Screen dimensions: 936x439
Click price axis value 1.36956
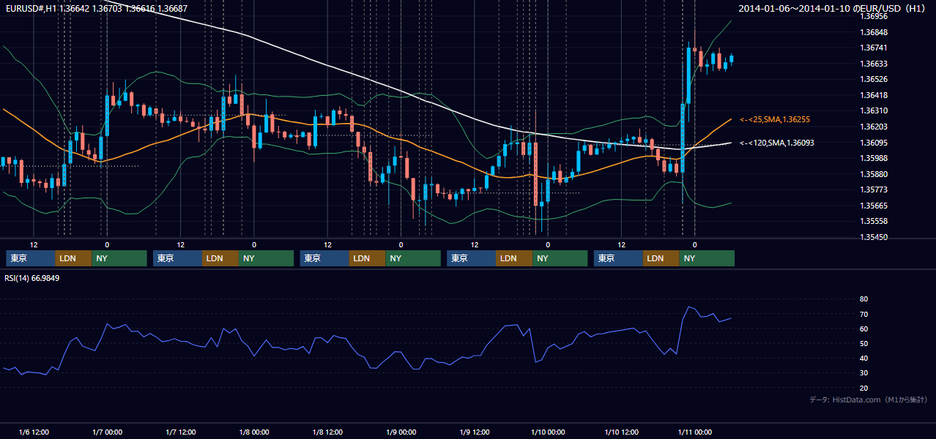(x=873, y=16)
